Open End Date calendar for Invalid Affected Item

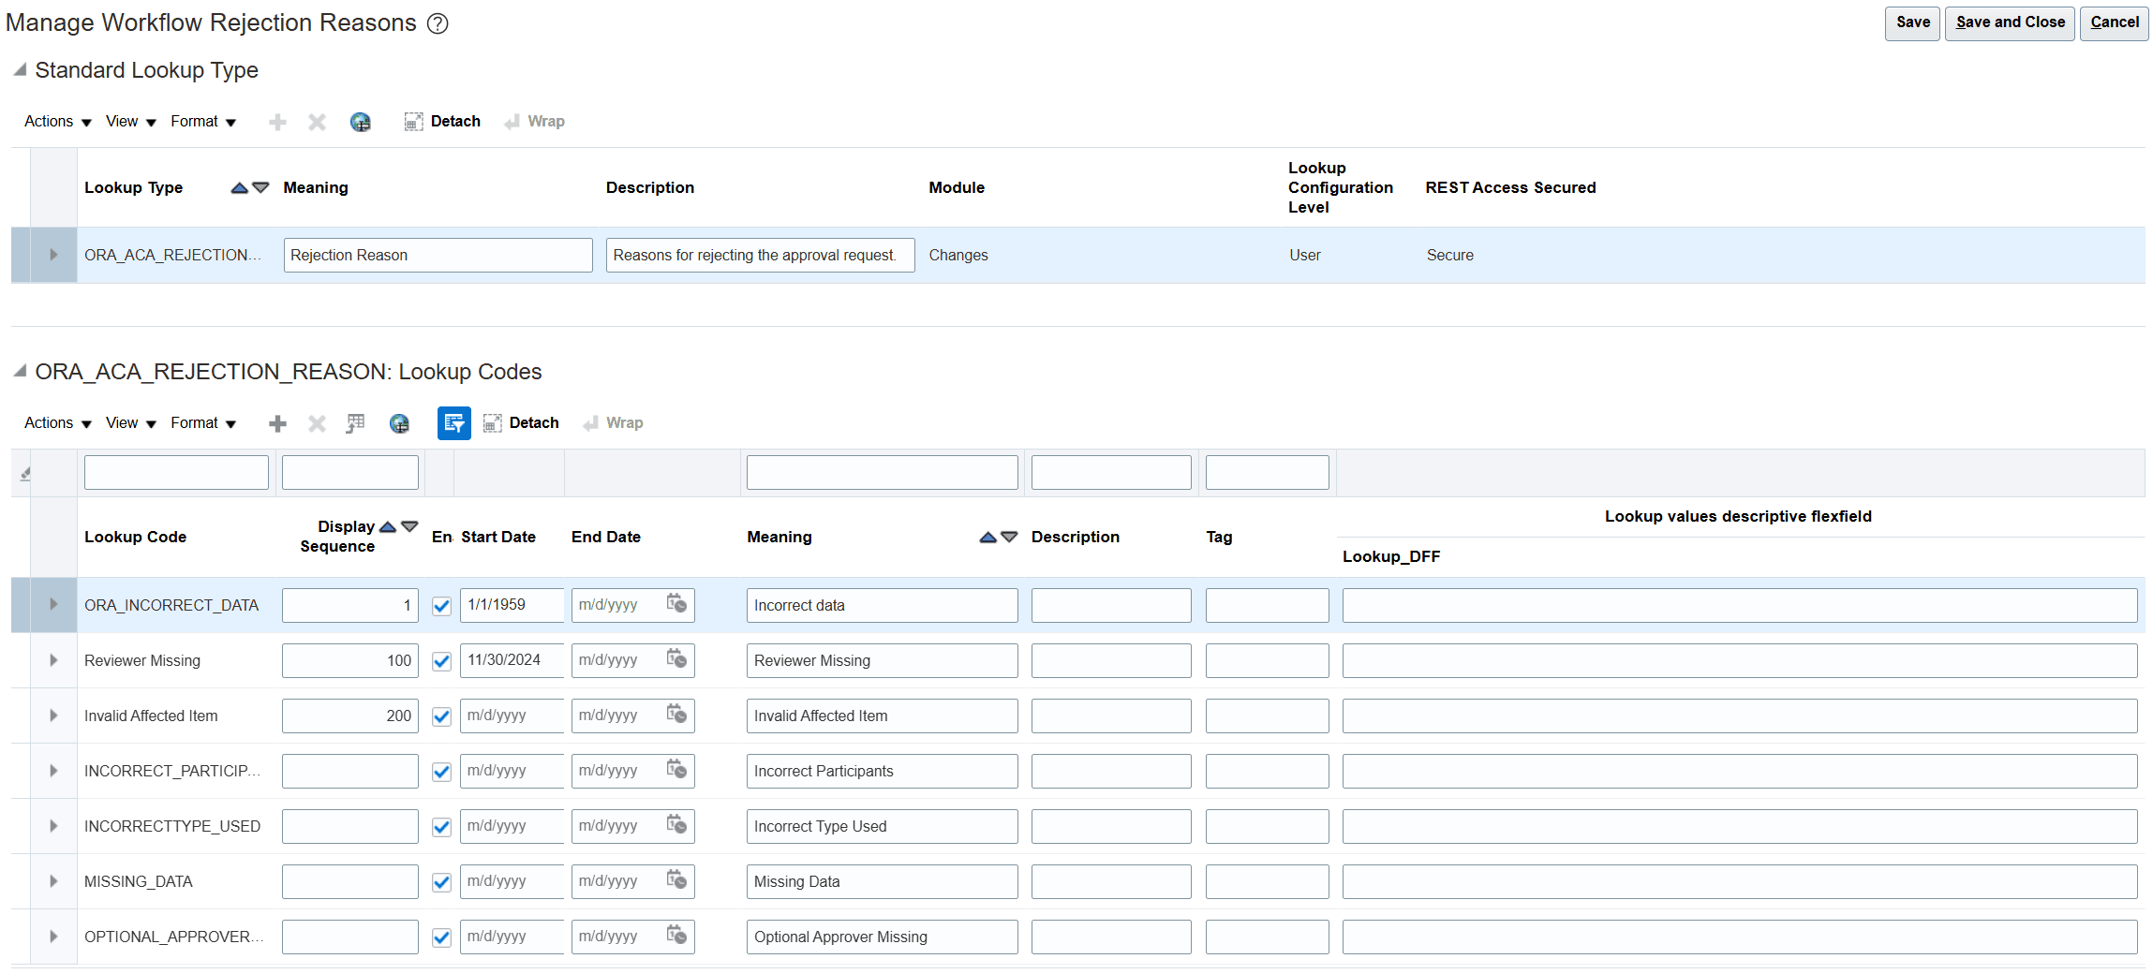tap(676, 715)
